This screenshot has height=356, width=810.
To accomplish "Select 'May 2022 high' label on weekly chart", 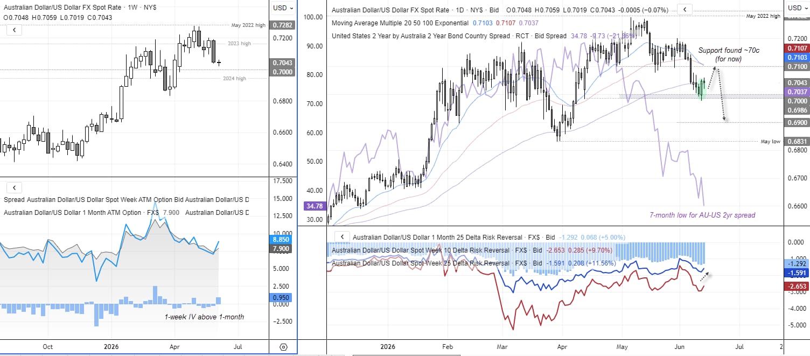I will pos(248,25).
